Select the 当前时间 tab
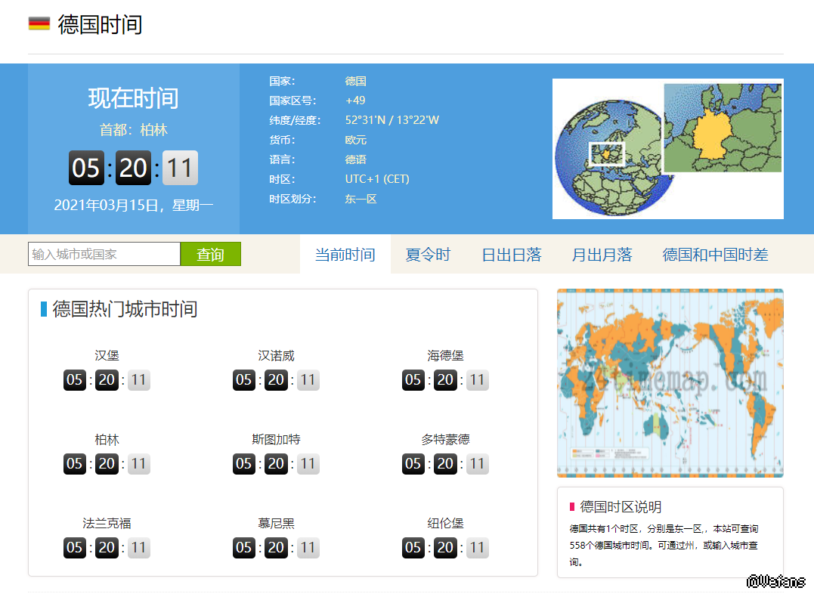This screenshot has height=597, width=814. (345, 255)
